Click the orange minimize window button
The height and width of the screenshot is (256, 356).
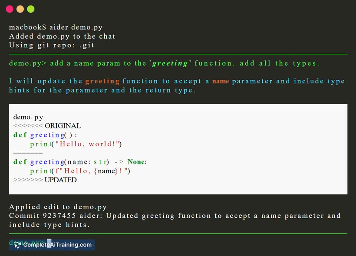[x=20, y=9]
